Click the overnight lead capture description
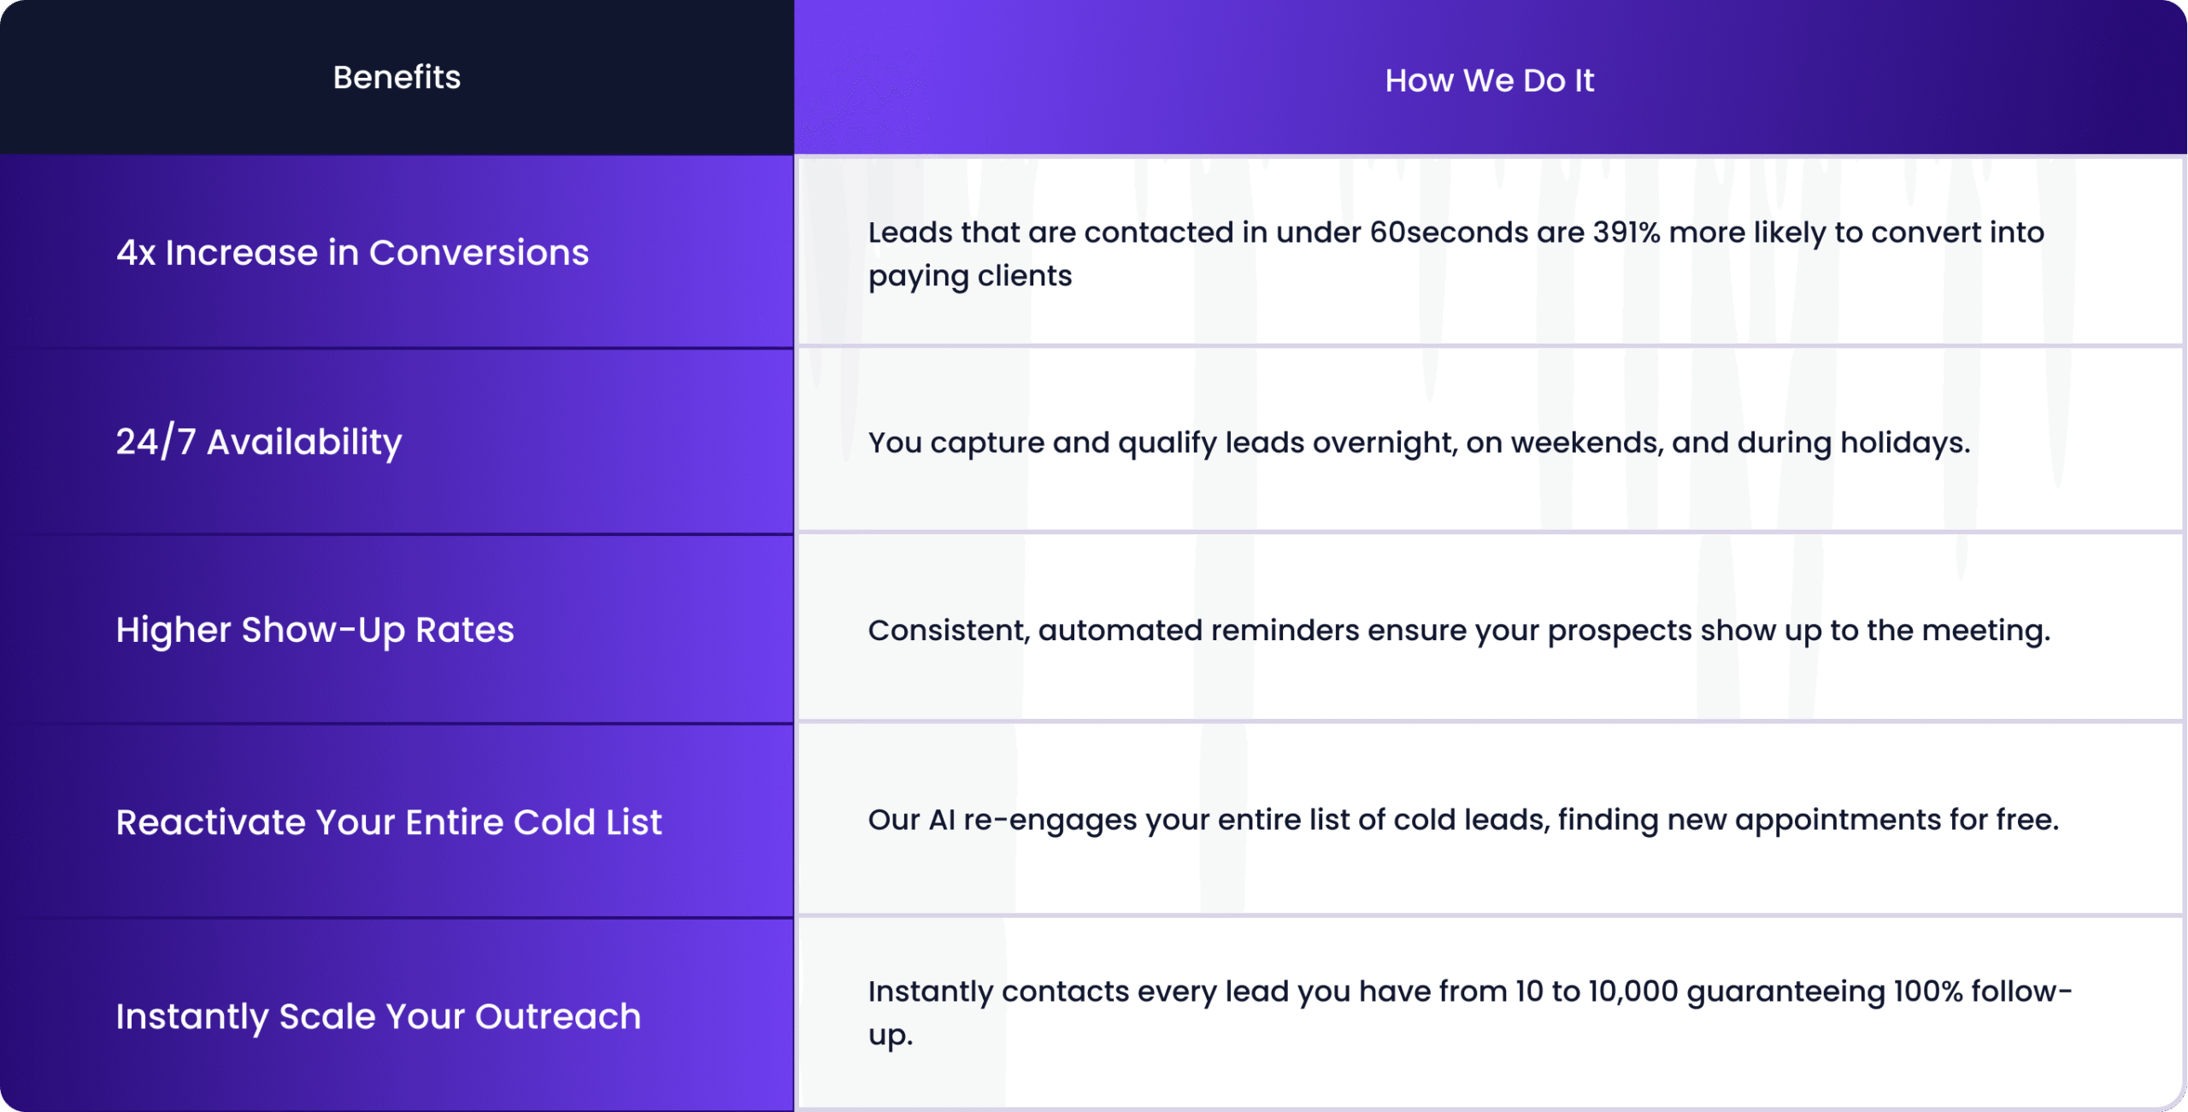2188x1112 pixels. 1419,443
